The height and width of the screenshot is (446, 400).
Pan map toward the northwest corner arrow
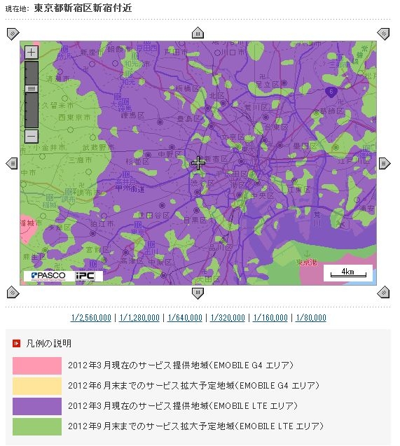click(13, 34)
